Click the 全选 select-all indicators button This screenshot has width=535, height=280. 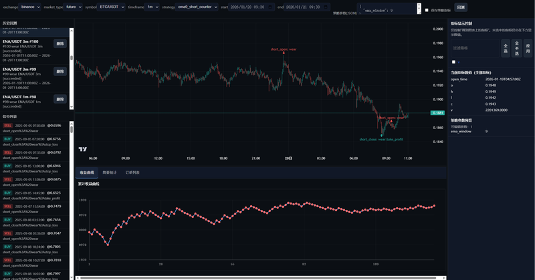505,47
